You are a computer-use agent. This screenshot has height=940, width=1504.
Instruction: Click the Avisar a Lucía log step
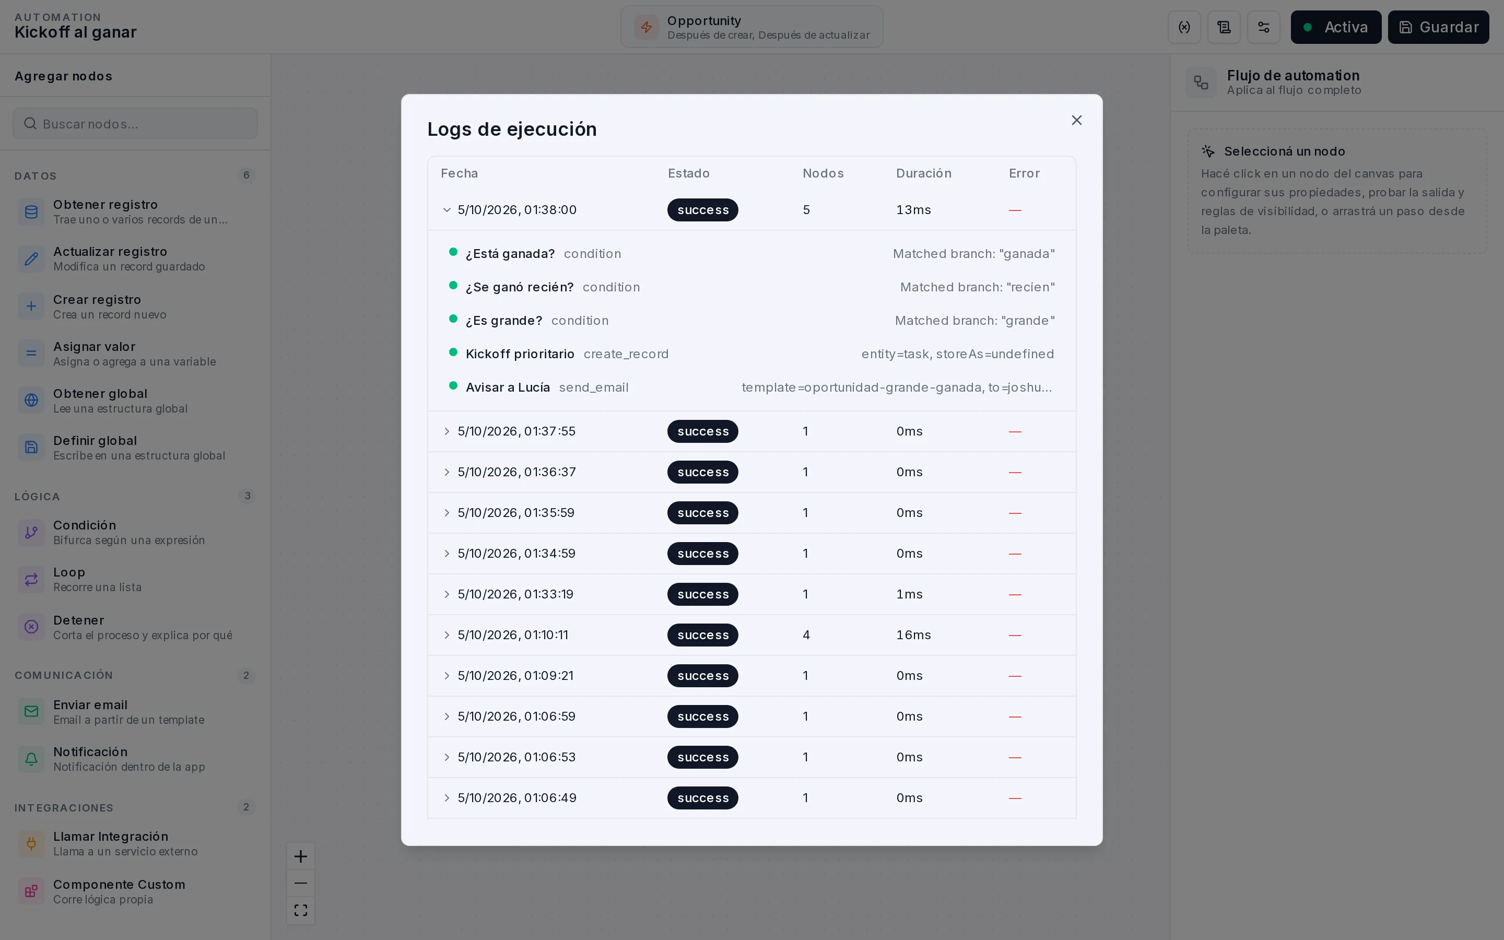point(751,387)
